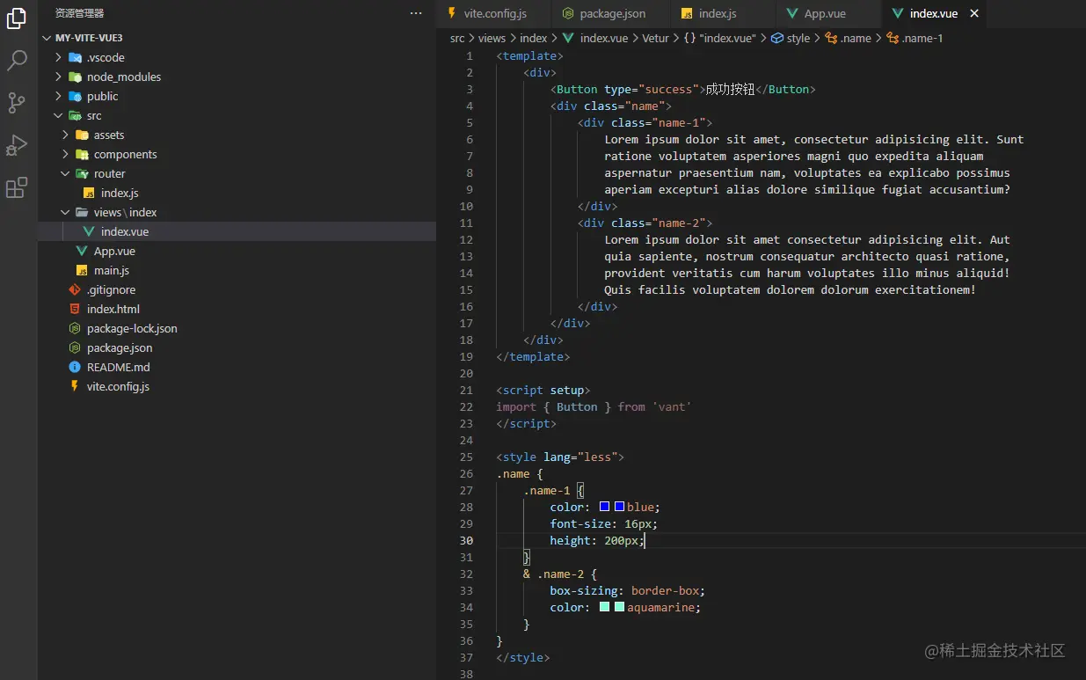The image size is (1086, 680).
Task: Open the Extensions view icon
Action: click(x=17, y=187)
